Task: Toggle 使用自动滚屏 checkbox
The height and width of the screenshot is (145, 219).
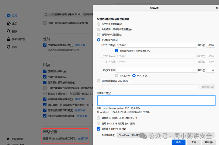Action: pyautogui.click(x=45, y=71)
